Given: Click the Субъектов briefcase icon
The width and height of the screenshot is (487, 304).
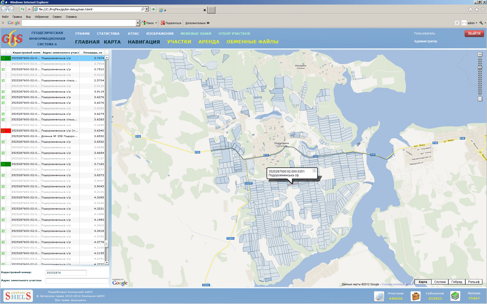Looking at the screenshot, I should 416,296.
